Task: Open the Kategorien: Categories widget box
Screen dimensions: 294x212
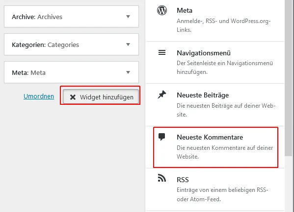Action: click(72, 45)
